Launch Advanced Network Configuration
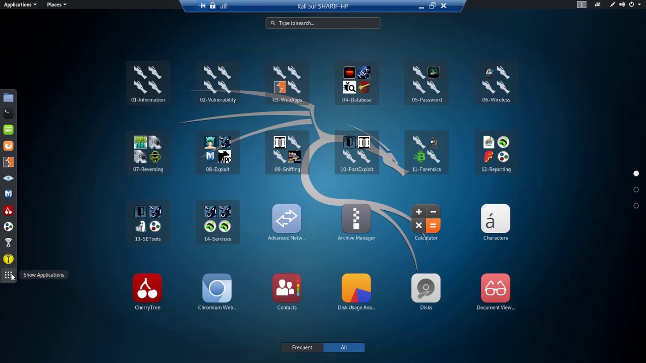This screenshot has height=363, width=646. (x=287, y=222)
